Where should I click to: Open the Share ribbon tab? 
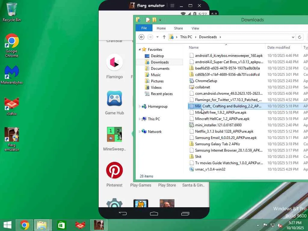[178, 28]
